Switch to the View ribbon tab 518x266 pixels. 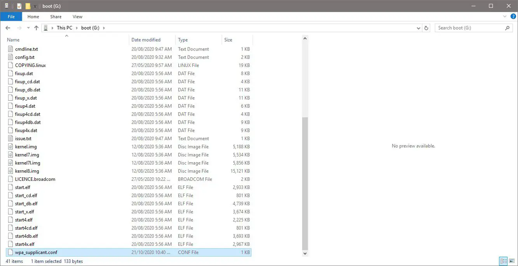[77, 17]
